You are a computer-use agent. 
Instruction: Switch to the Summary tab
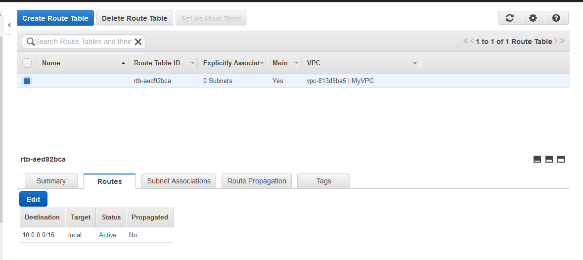[51, 181]
